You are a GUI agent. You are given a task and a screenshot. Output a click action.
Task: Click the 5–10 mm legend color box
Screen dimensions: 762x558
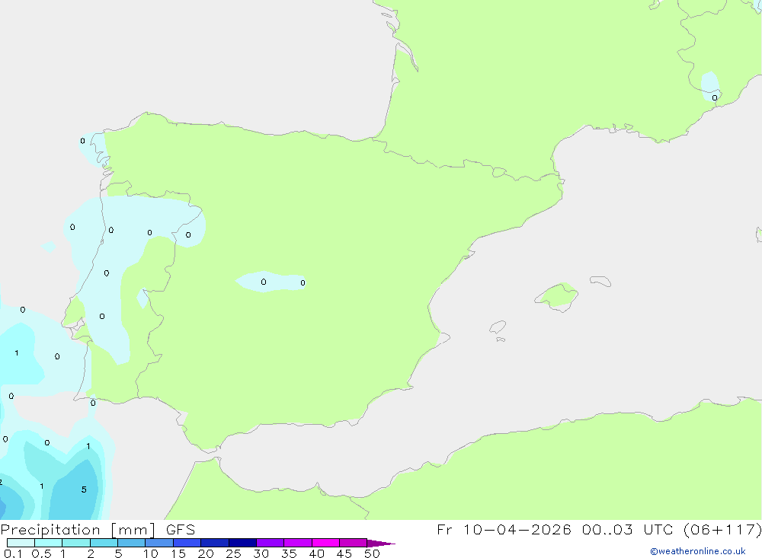click(131, 543)
